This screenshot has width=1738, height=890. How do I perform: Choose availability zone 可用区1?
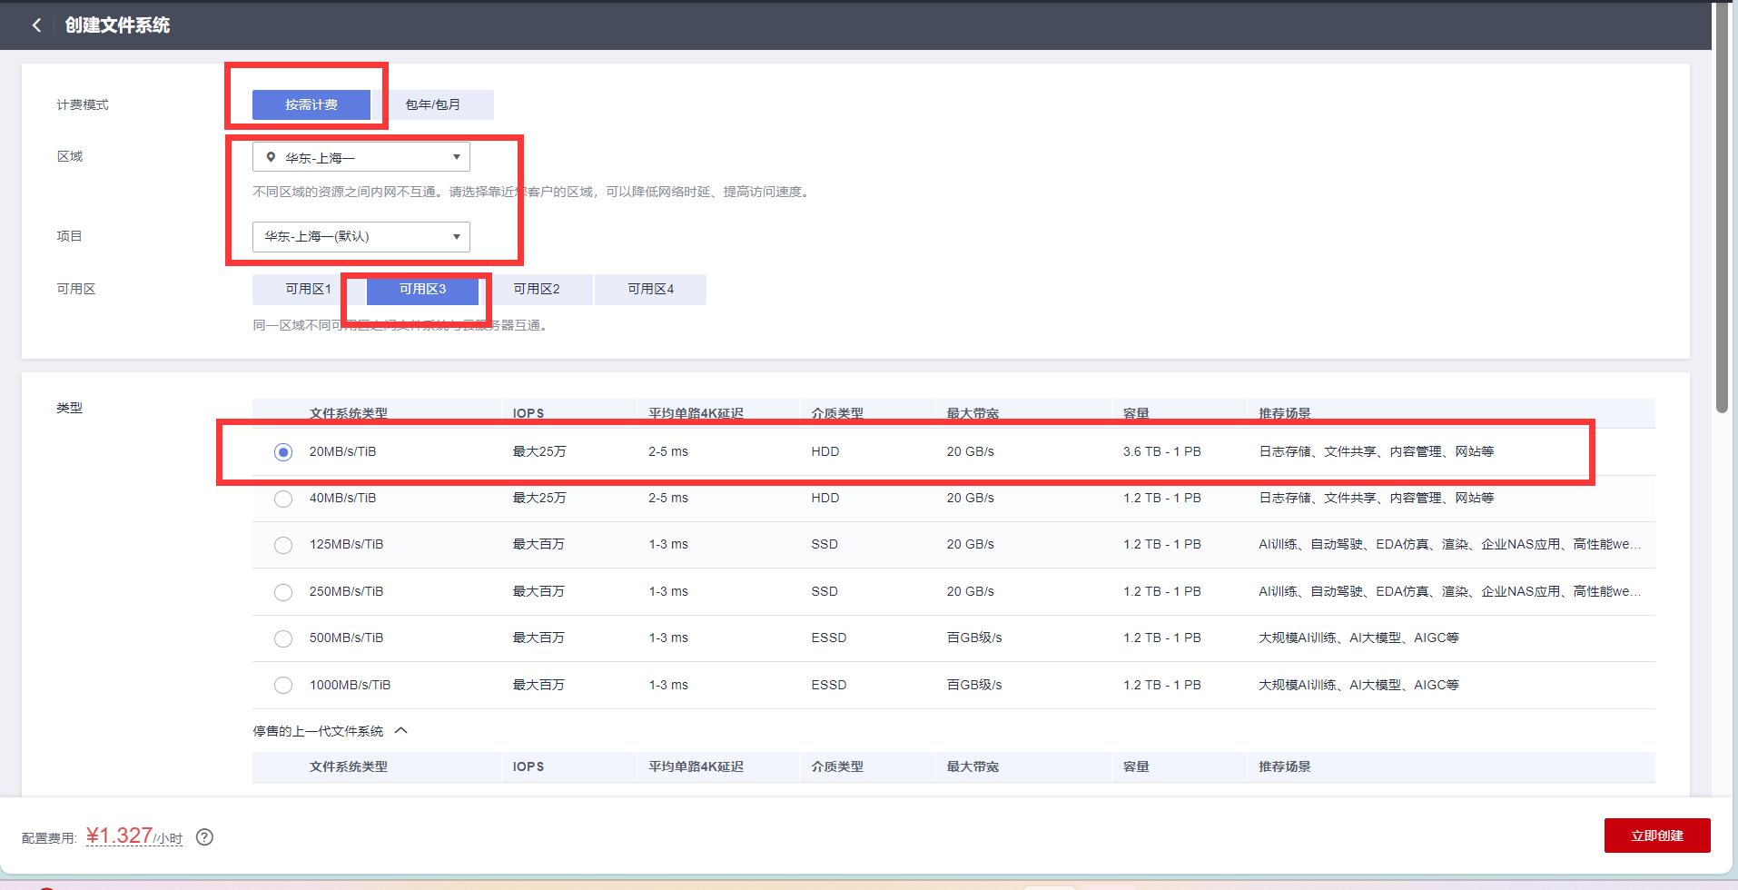point(309,289)
